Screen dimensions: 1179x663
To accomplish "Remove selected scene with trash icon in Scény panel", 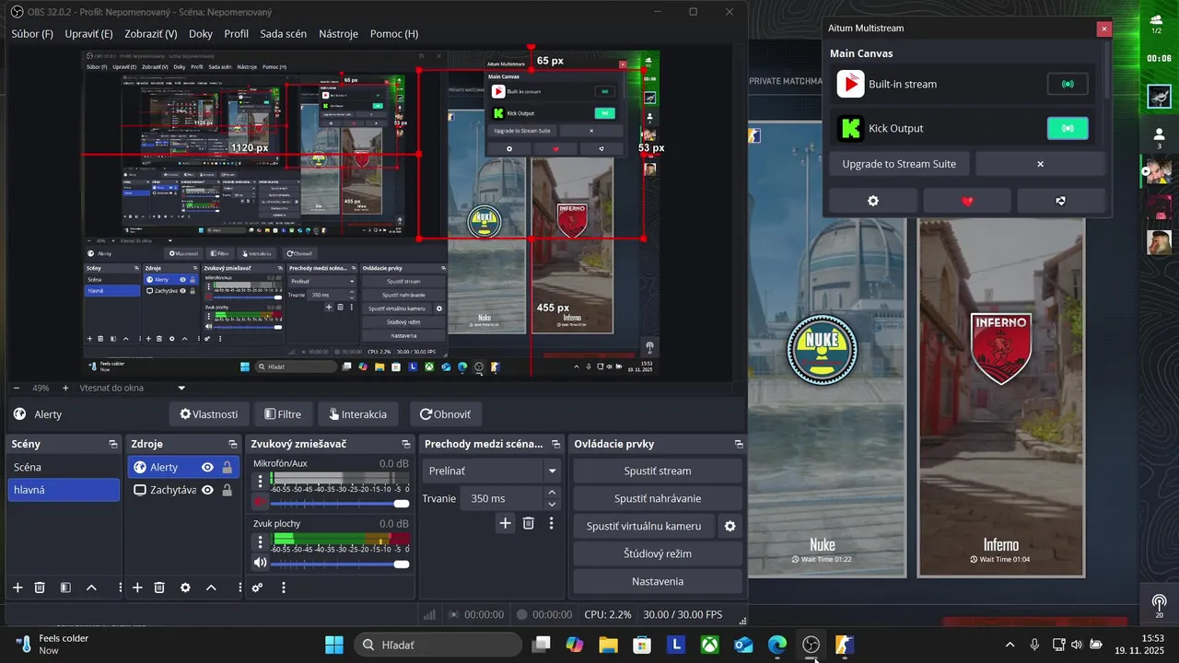I will click(x=40, y=587).
